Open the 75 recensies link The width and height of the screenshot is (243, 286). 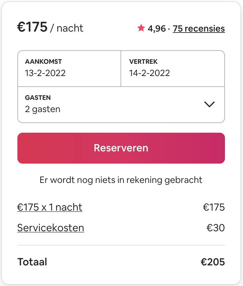pos(199,28)
